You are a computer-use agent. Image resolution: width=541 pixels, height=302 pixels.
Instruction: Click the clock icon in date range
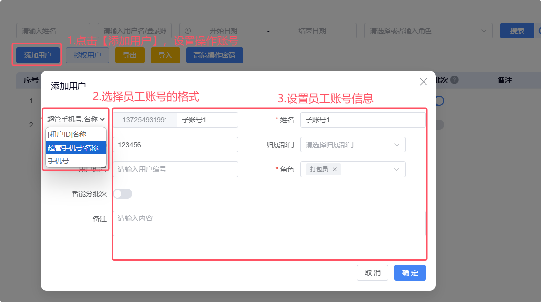coord(188,31)
